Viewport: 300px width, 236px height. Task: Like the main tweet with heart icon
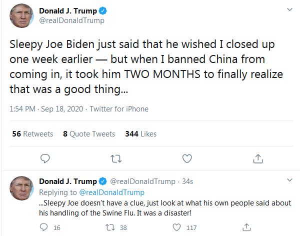click(187, 158)
